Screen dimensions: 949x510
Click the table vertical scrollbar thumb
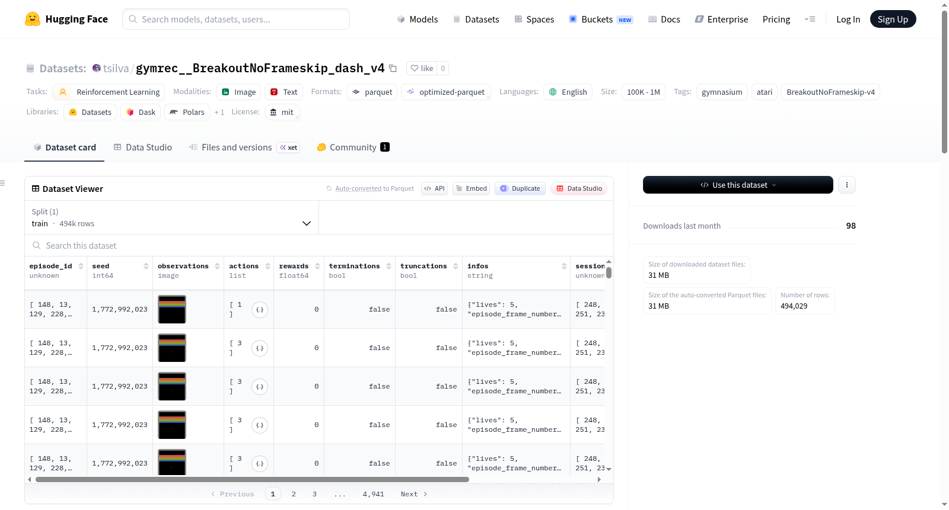point(609,273)
